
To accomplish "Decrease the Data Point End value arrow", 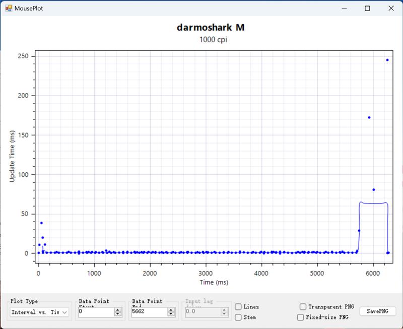I will point(171,314).
